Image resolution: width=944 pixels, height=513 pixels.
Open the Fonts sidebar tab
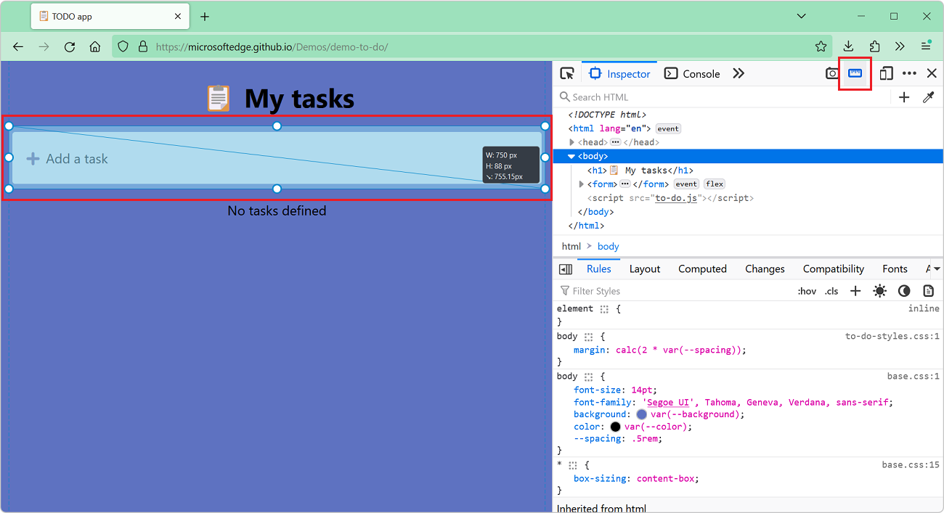coord(895,269)
